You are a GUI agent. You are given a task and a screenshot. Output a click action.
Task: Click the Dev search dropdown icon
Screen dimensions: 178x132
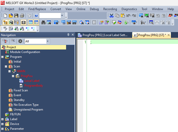pos(56,22)
